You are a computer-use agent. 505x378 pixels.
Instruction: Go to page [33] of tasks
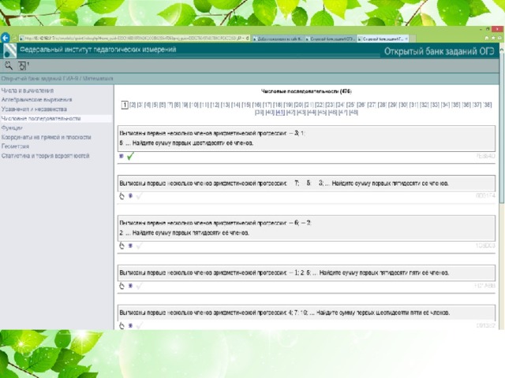[x=435, y=105]
